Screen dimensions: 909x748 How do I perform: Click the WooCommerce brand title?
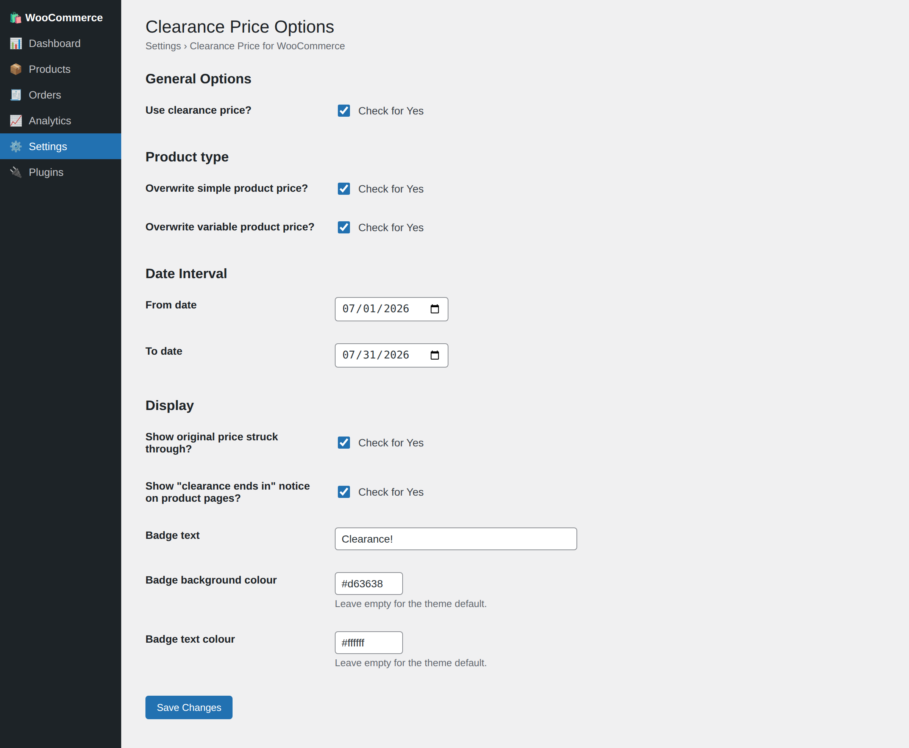64,18
